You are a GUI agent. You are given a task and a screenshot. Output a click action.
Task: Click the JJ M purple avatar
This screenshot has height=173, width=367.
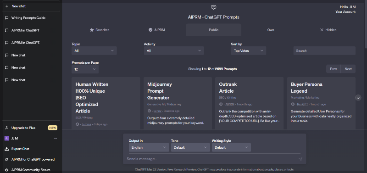pyautogui.click(x=7, y=138)
